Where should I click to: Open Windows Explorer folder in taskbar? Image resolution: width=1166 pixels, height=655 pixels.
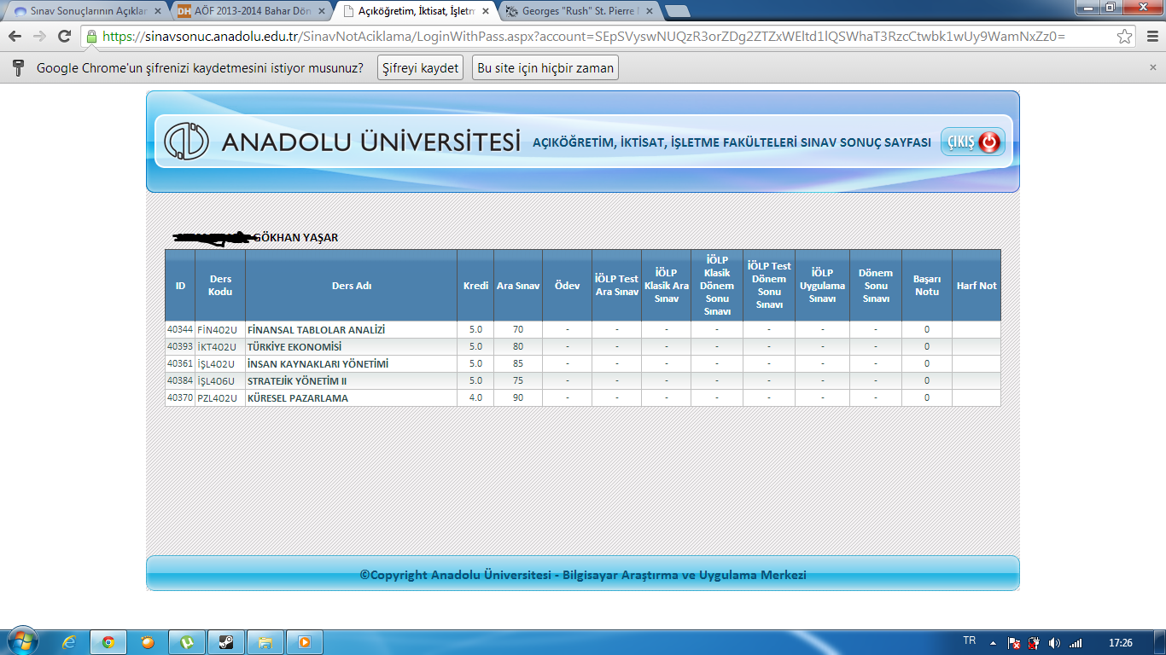coord(265,642)
